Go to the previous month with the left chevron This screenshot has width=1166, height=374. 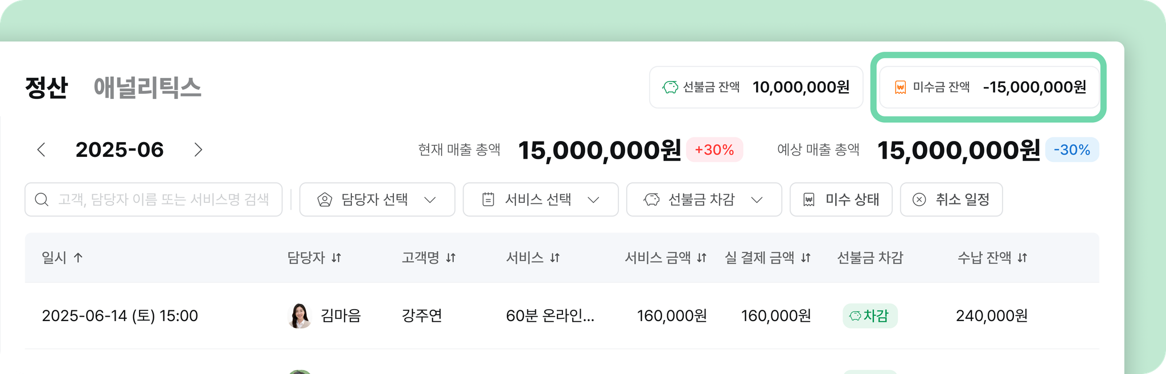[41, 149]
